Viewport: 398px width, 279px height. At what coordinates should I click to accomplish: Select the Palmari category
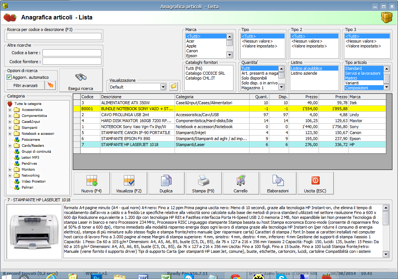[x=27, y=187]
